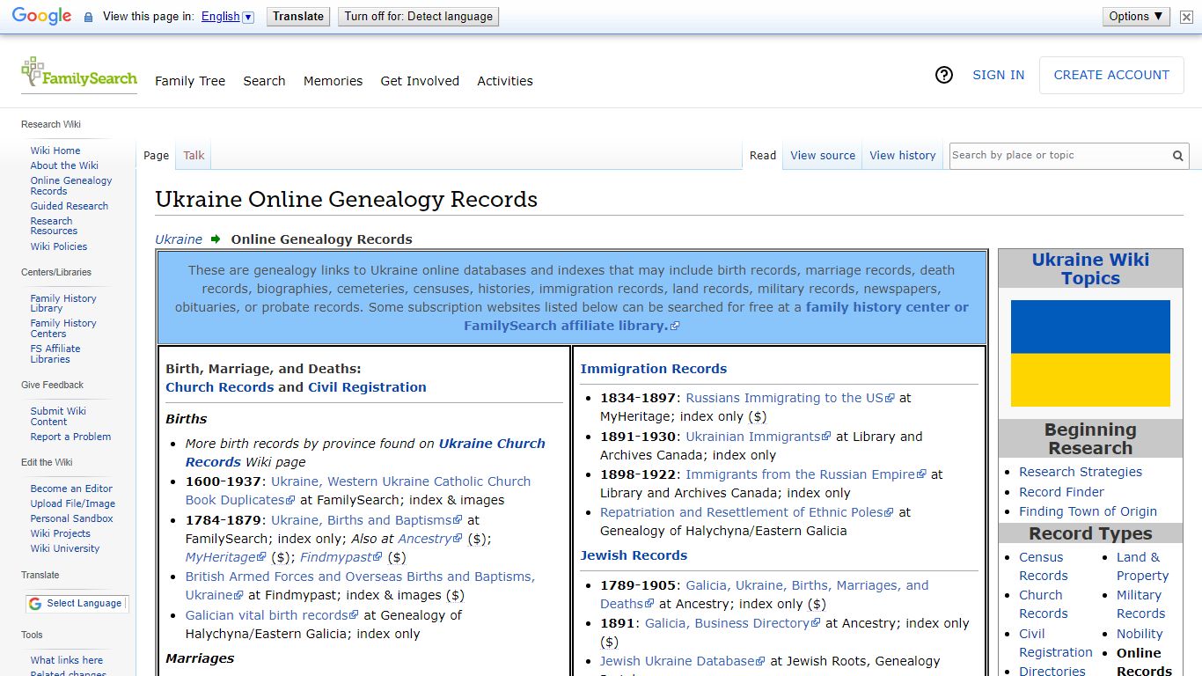The image size is (1202, 676).
Task: Click Report a Problem
Action: pos(70,437)
